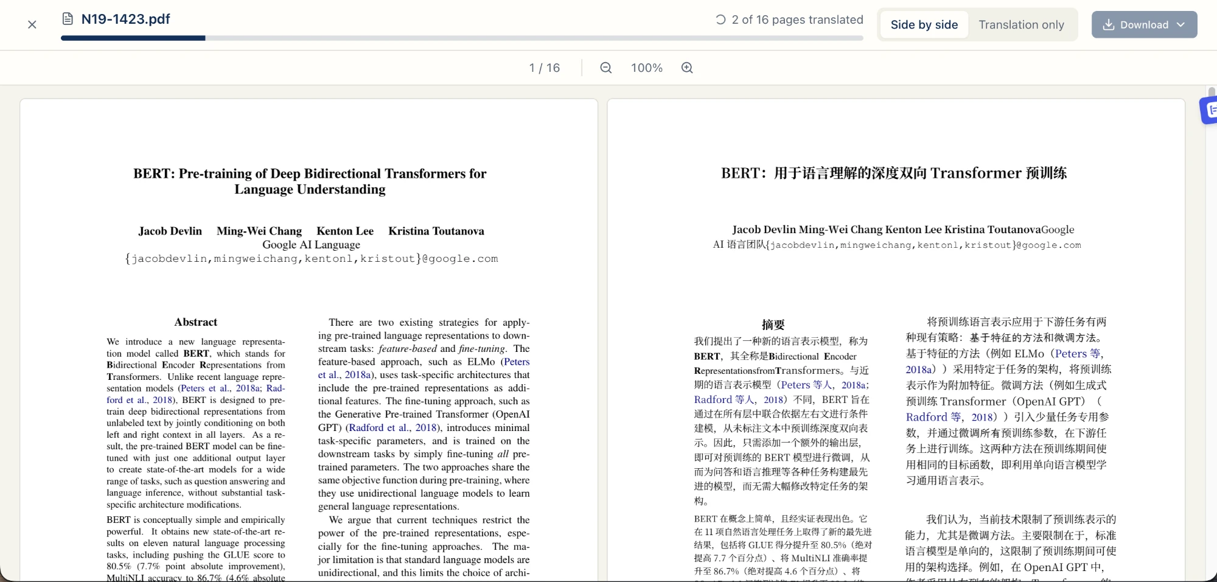Click the download arrow icon in the Download button
Image resolution: width=1217 pixels, height=582 pixels.
(1109, 24)
